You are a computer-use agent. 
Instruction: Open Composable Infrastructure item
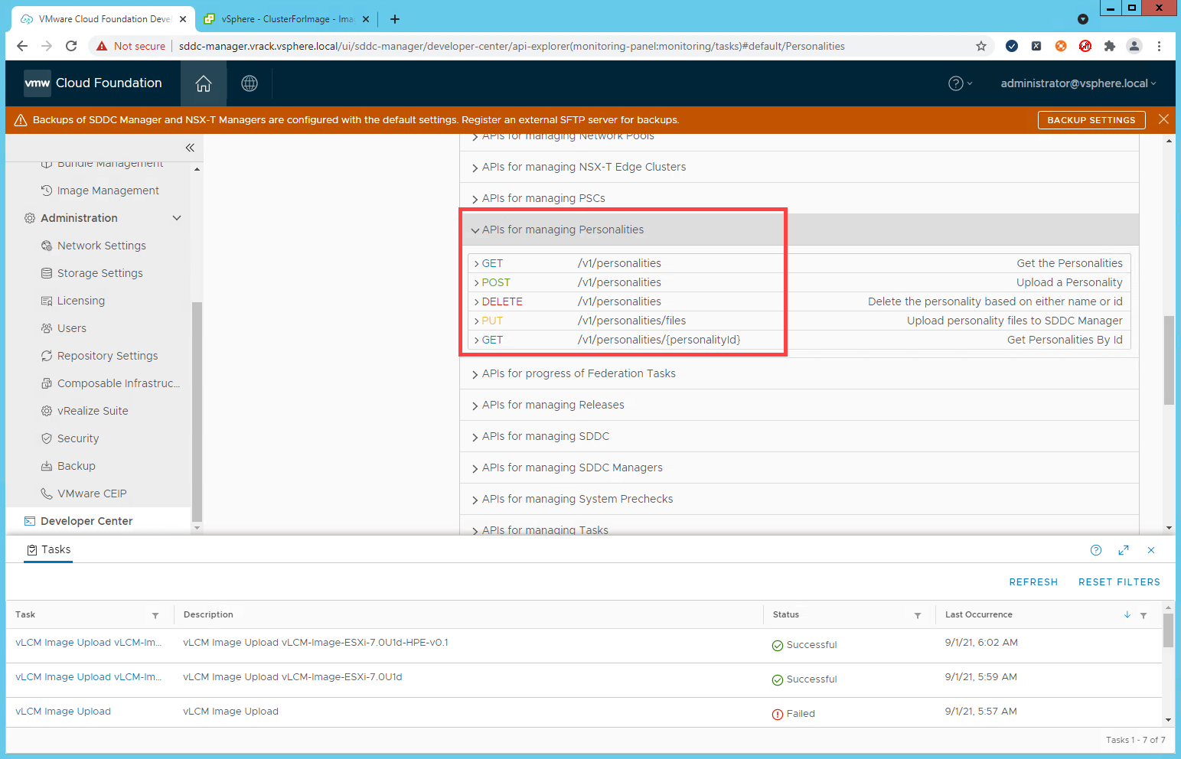(x=118, y=383)
